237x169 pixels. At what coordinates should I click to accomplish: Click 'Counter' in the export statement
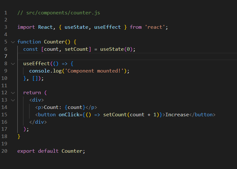coord(72,151)
